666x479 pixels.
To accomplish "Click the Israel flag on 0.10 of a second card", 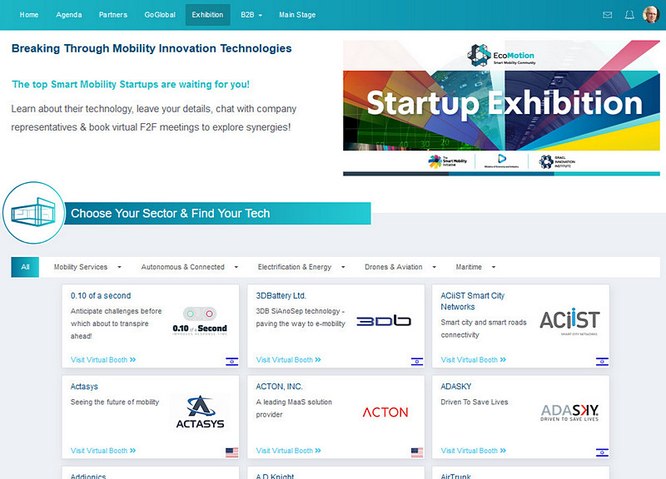I will [232, 362].
